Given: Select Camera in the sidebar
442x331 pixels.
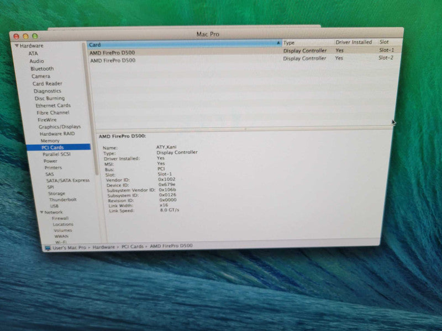Looking at the screenshot, I should (41, 76).
